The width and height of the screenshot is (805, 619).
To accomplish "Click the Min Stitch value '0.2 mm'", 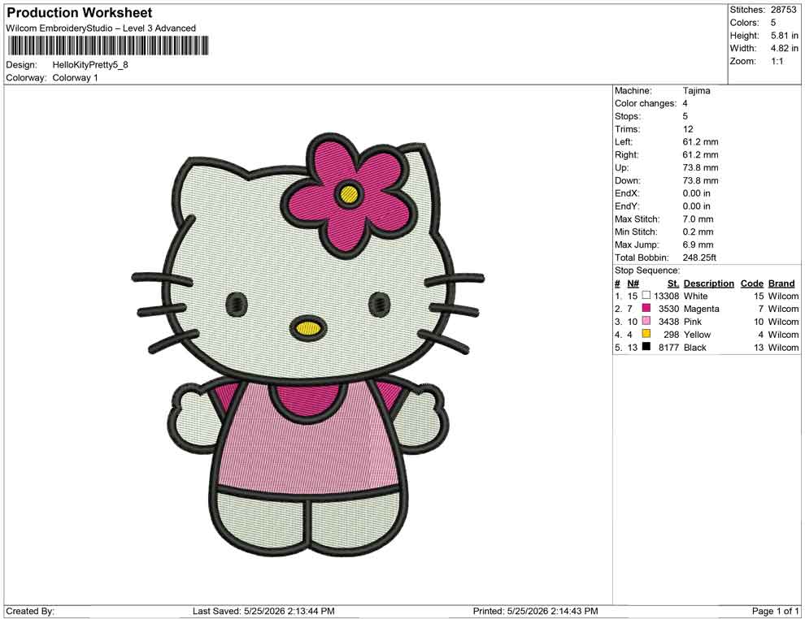I will click(x=698, y=232).
